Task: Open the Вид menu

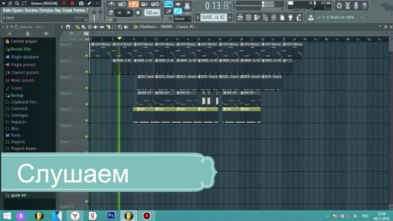Action: [58, 10]
